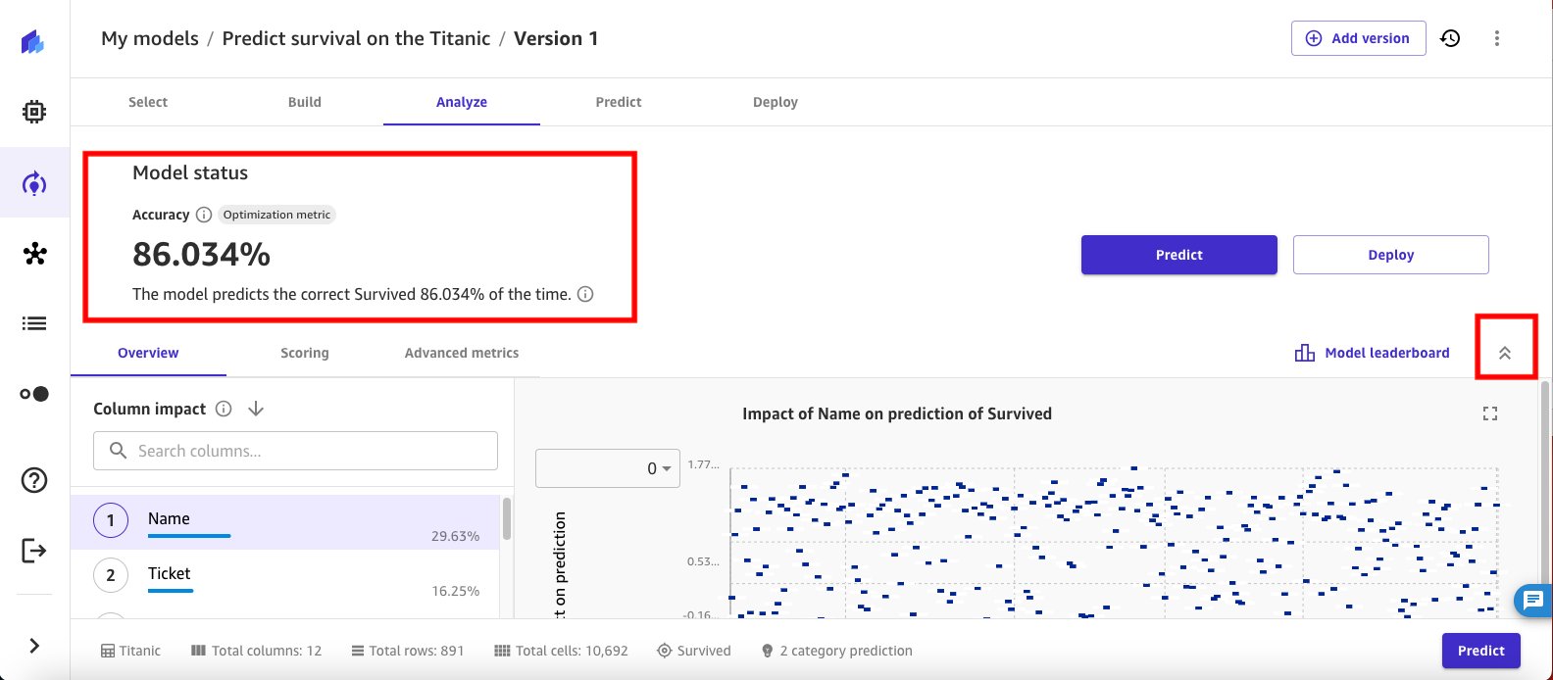Expand the chart to fullscreen
This screenshot has height=680, width=1553.
1490,413
